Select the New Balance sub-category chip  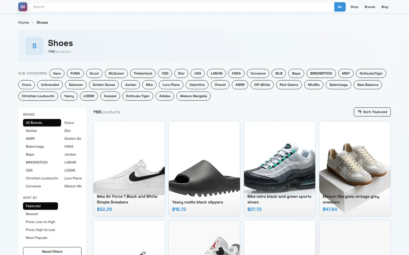click(x=368, y=85)
